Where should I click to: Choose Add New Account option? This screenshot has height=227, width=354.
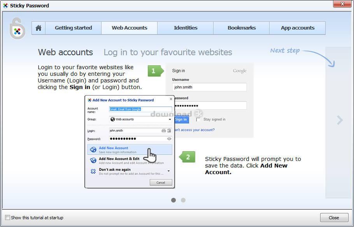pyautogui.click(x=130, y=150)
